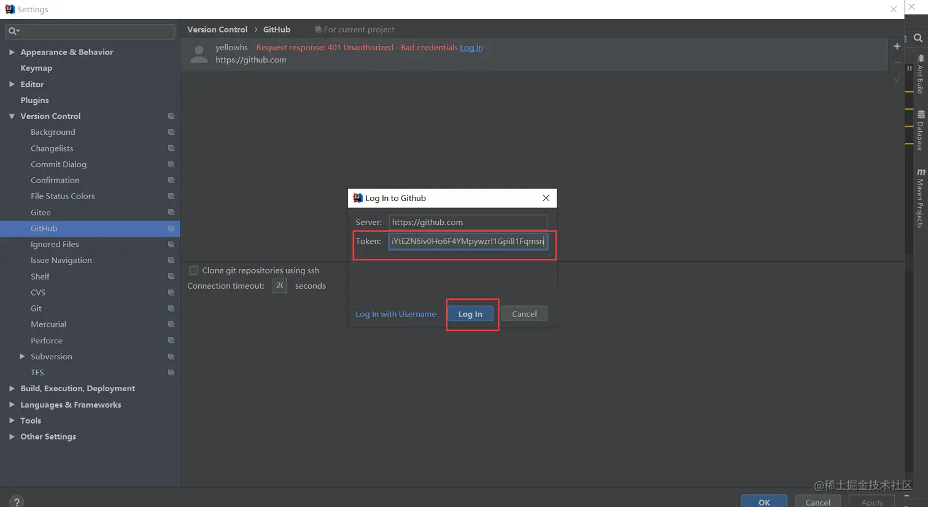Open the Ant Build side panel
The image size is (928, 507).
pyautogui.click(x=921, y=74)
